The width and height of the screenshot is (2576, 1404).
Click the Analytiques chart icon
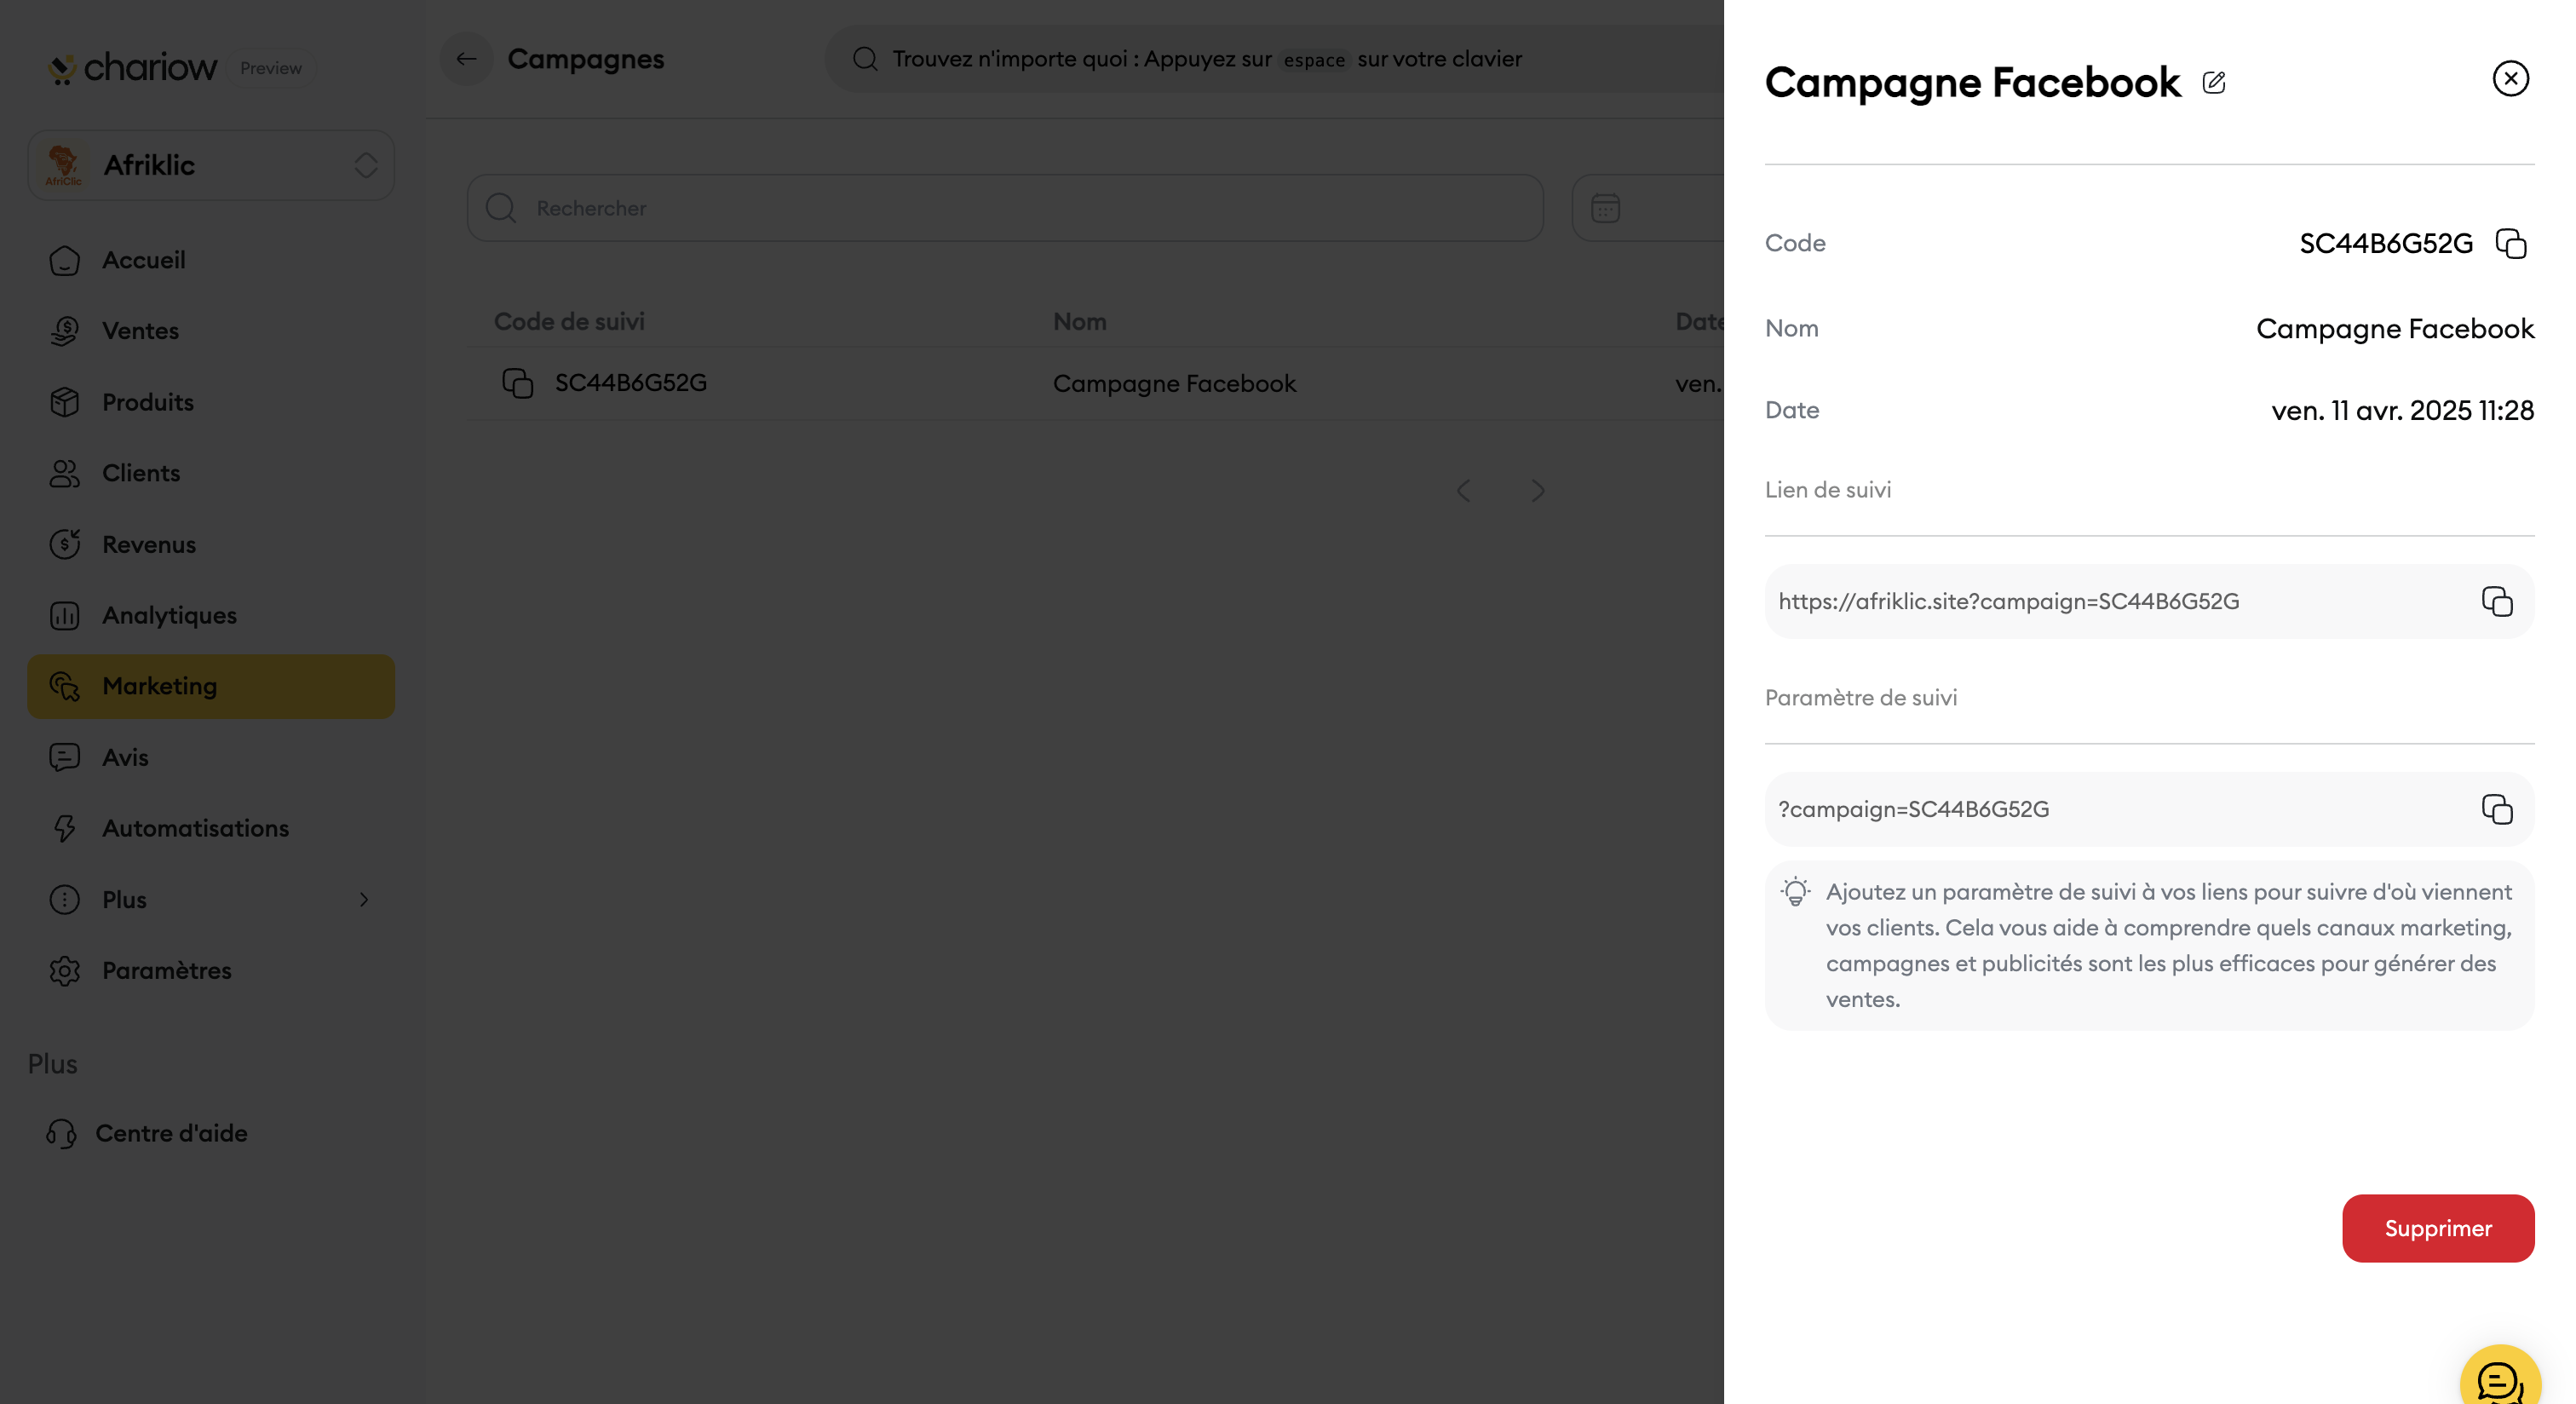[65, 615]
